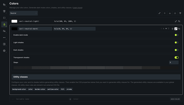184x105 pixels.
Task: Click the sun icon in the neutral-dark row
Action: (161, 28)
